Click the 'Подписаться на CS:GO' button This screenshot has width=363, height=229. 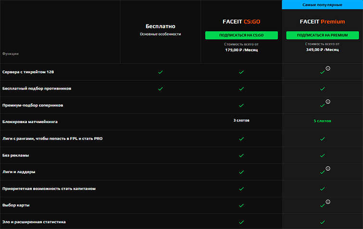pyautogui.click(x=241, y=35)
